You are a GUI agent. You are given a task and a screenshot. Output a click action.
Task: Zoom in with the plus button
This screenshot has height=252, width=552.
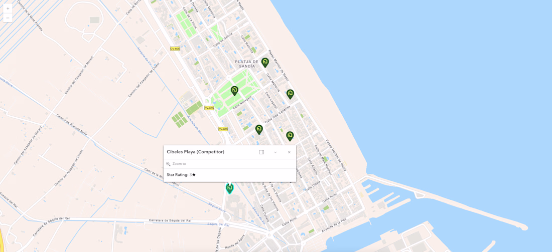point(8,9)
